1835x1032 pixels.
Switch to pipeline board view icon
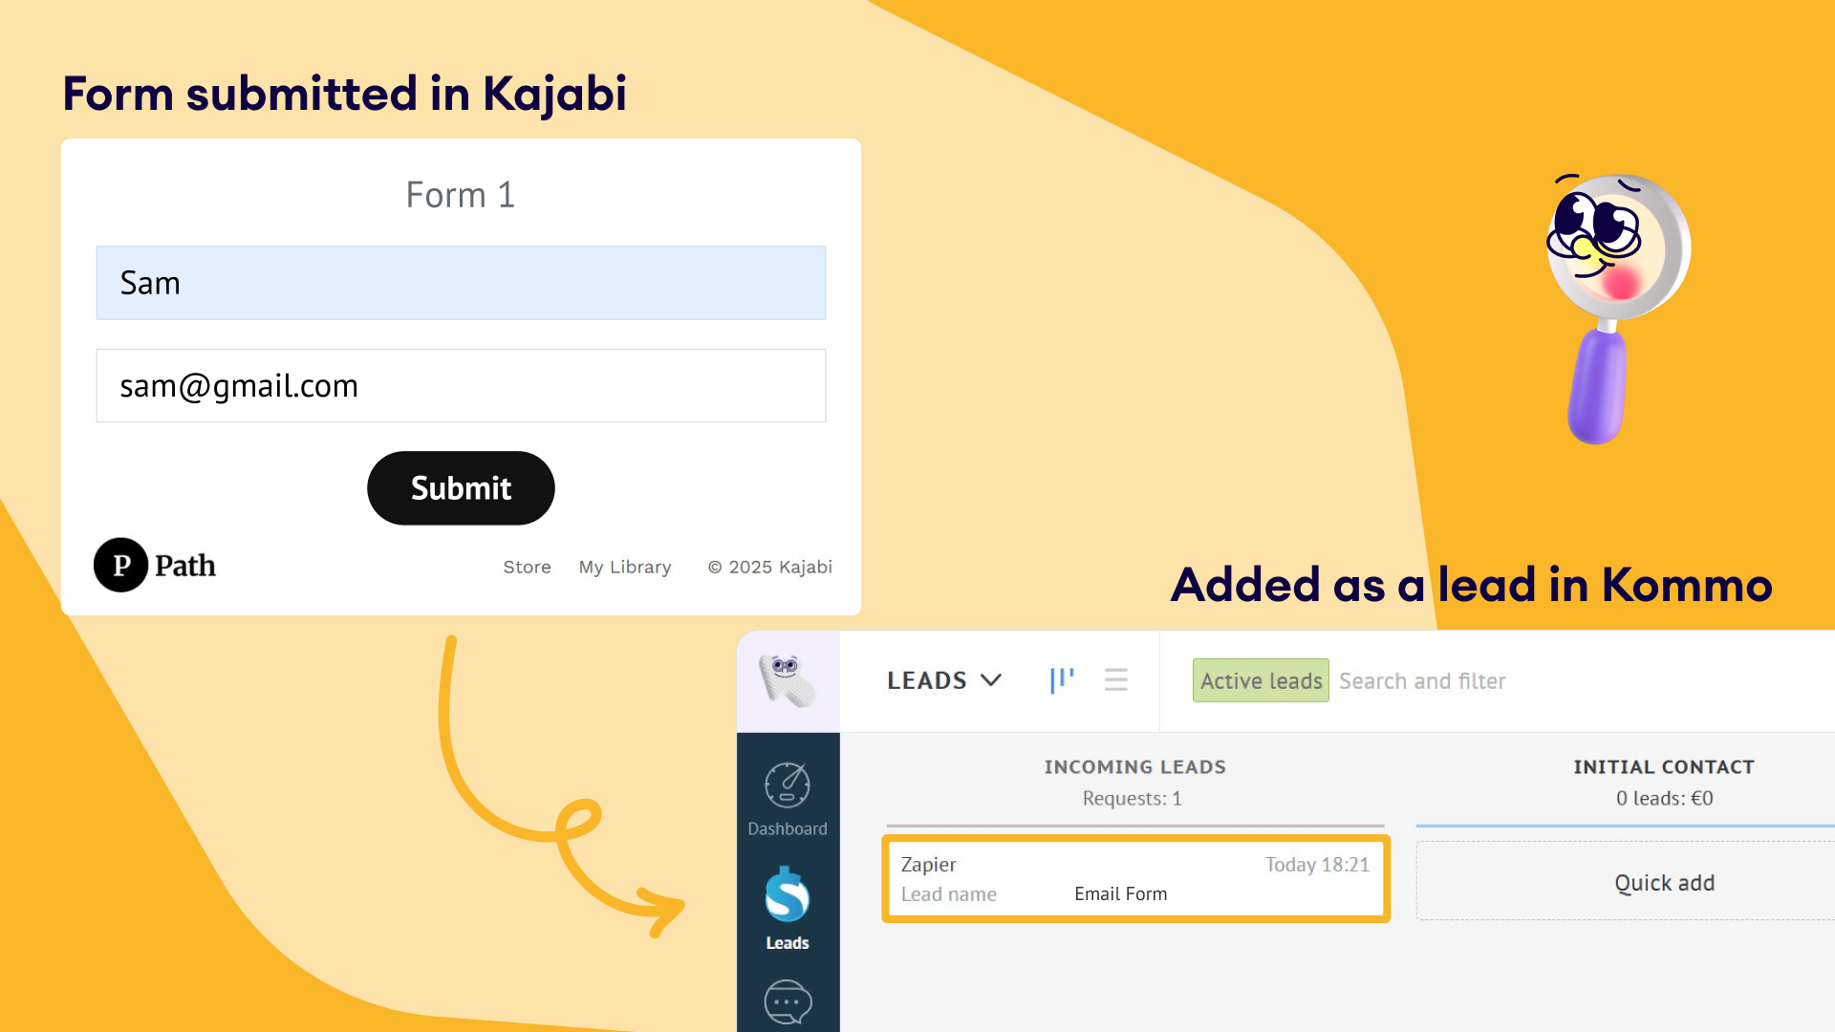pyautogui.click(x=1062, y=680)
